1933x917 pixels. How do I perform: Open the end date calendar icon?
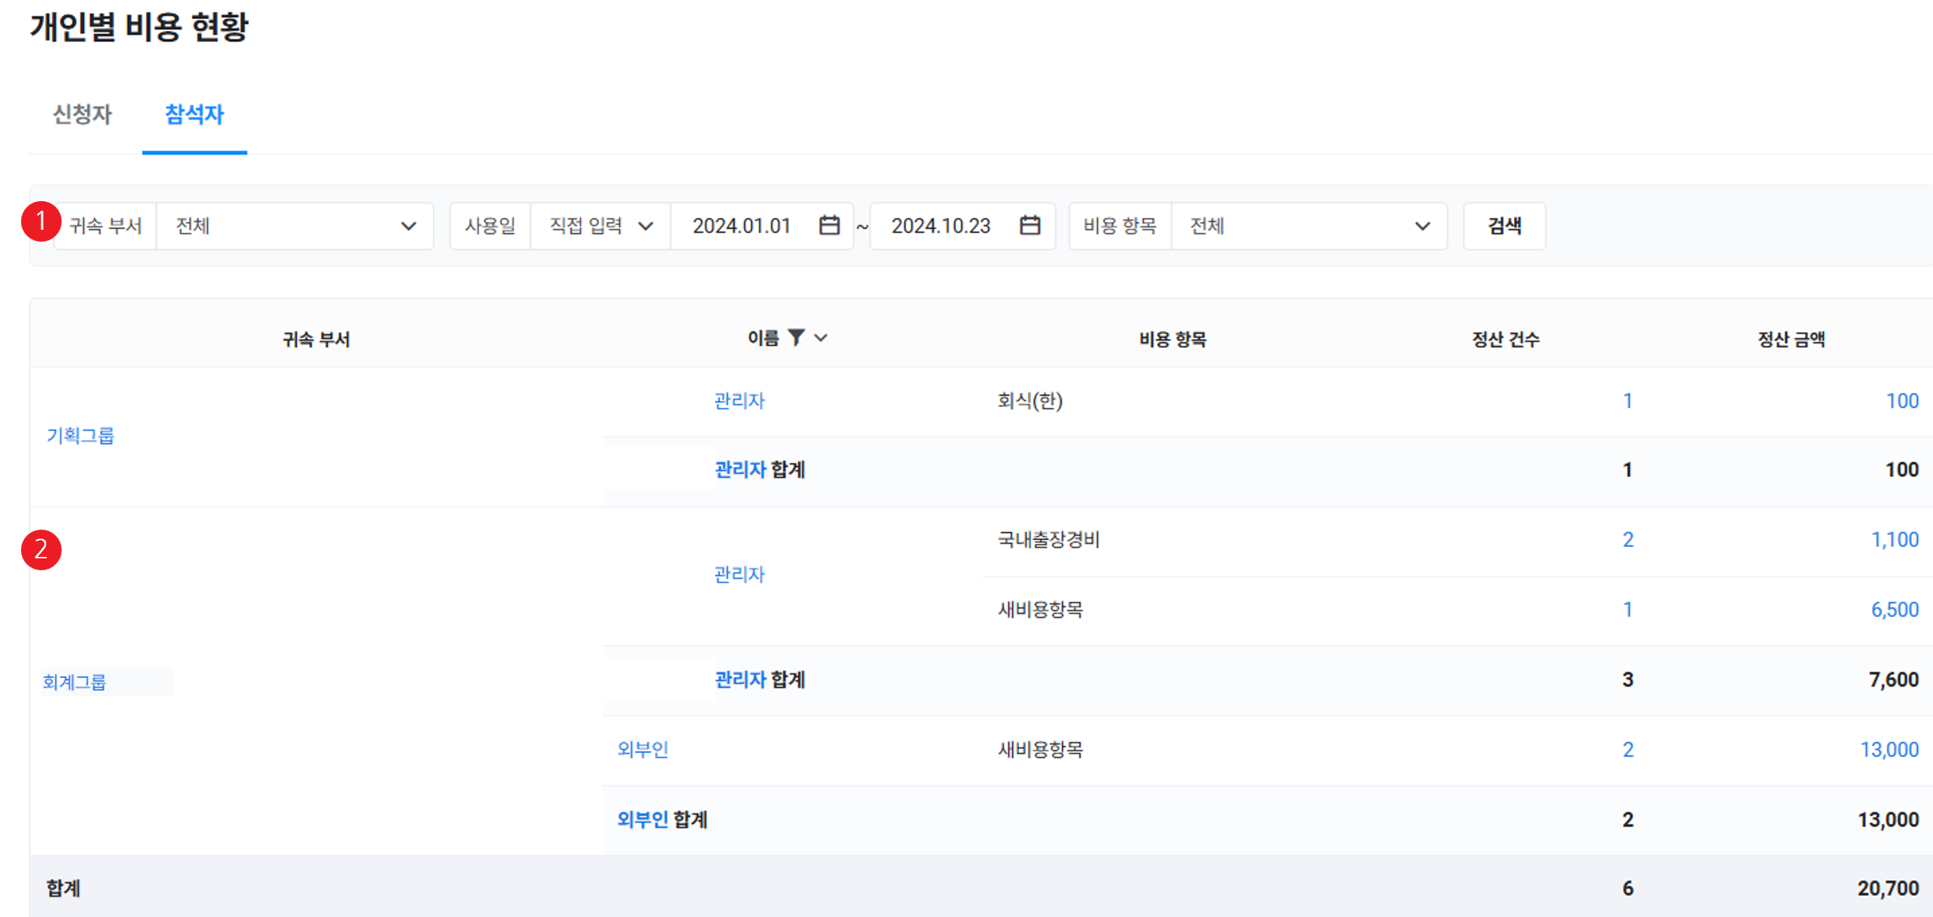[x=1030, y=225]
